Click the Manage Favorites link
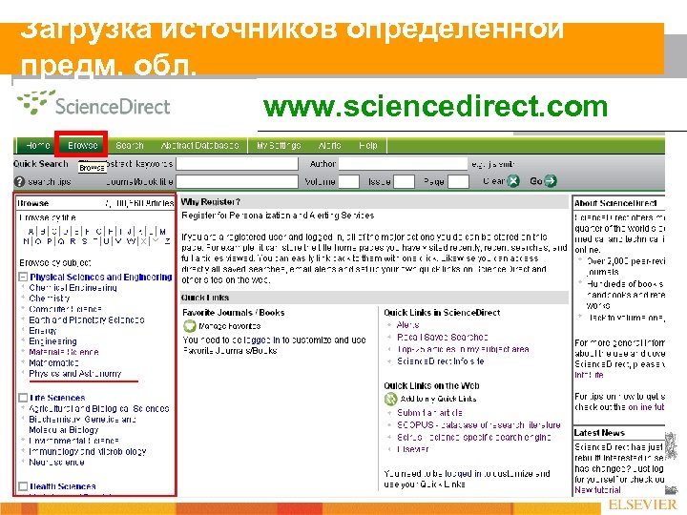The width and height of the screenshot is (687, 515). pos(230,326)
